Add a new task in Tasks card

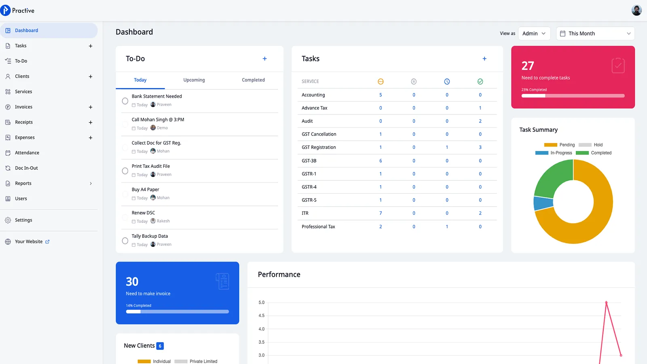(484, 59)
